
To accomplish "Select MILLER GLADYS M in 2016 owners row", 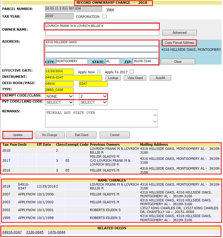I will pyautogui.click(x=105, y=170).
